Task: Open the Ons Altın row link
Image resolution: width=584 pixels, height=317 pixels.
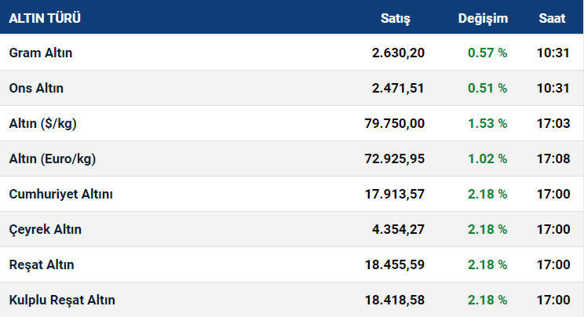Action: point(36,89)
